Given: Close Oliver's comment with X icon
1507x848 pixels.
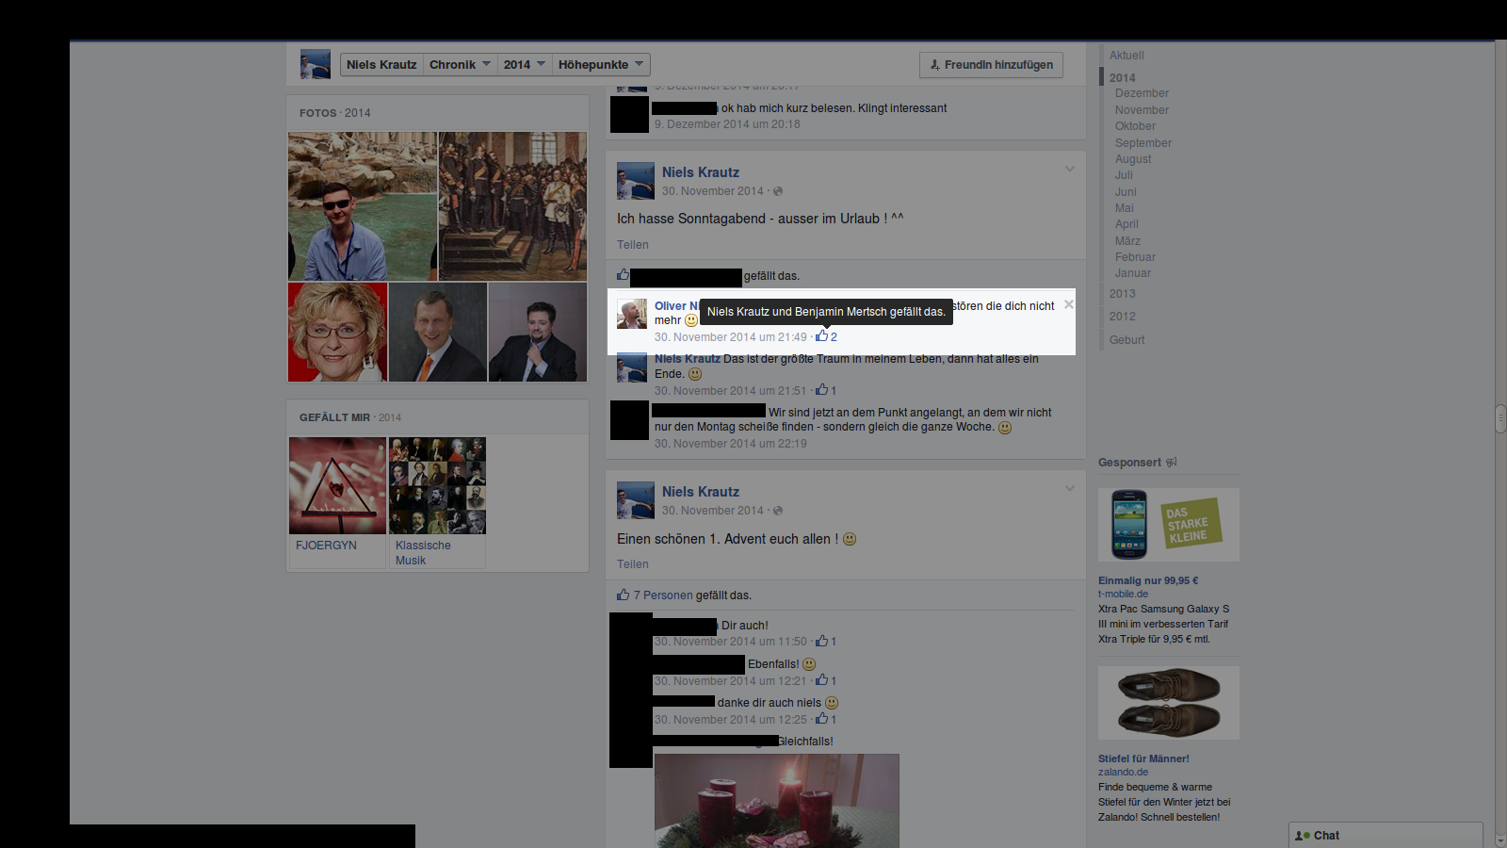Looking at the screenshot, I should 1069,304.
